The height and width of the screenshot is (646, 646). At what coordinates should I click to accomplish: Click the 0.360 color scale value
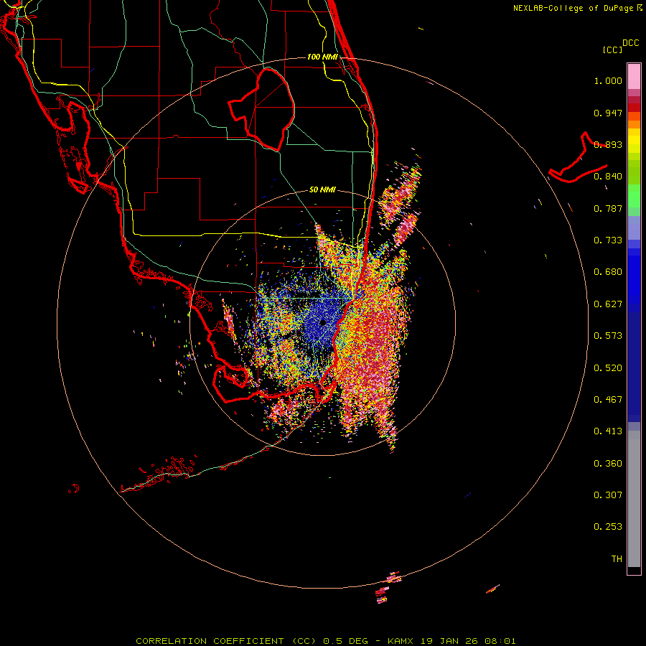tap(608, 464)
